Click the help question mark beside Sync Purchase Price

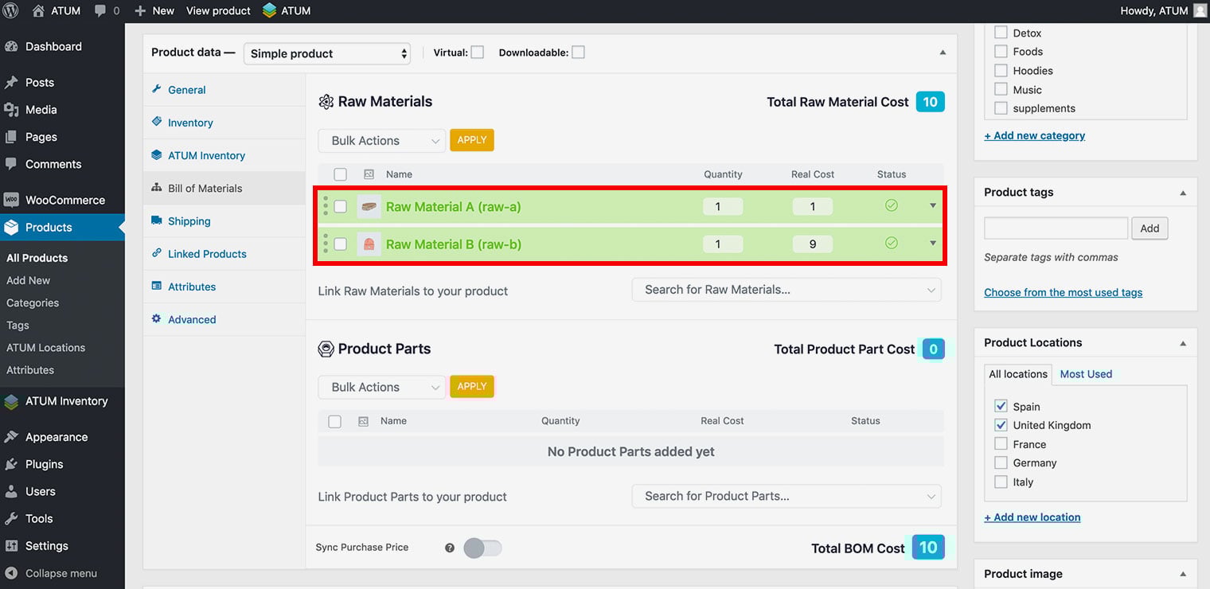click(450, 548)
